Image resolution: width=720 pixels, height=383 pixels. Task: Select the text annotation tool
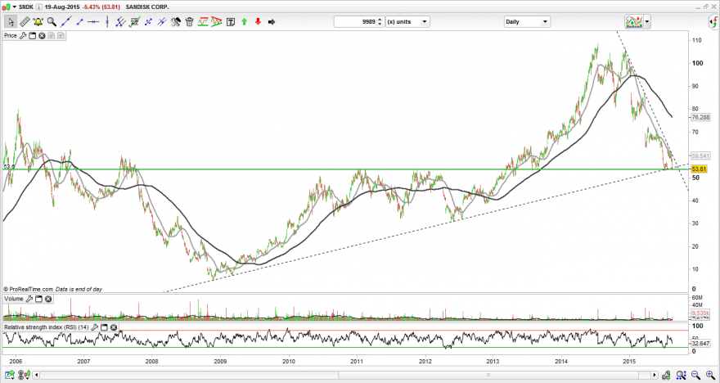[x=231, y=21]
